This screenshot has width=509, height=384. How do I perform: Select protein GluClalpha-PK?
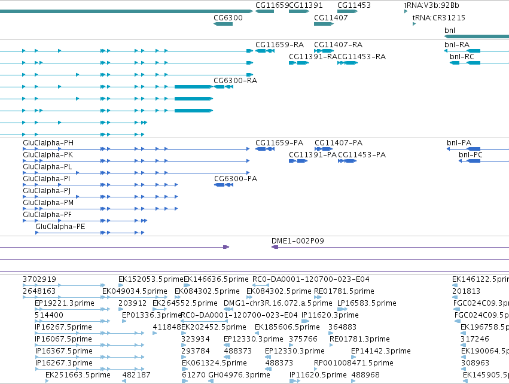[x=48, y=155]
